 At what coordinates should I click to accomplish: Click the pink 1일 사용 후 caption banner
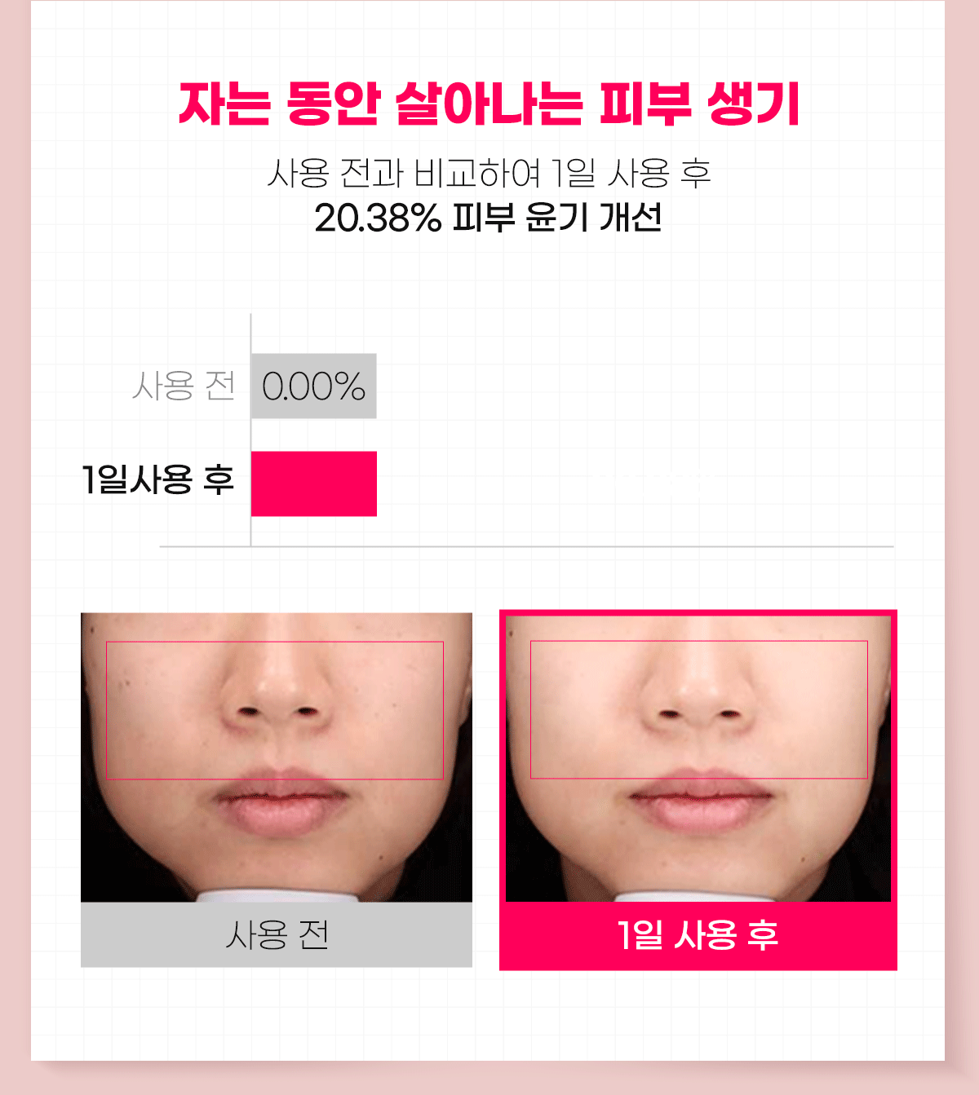pyautogui.click(x=698, y=935)
